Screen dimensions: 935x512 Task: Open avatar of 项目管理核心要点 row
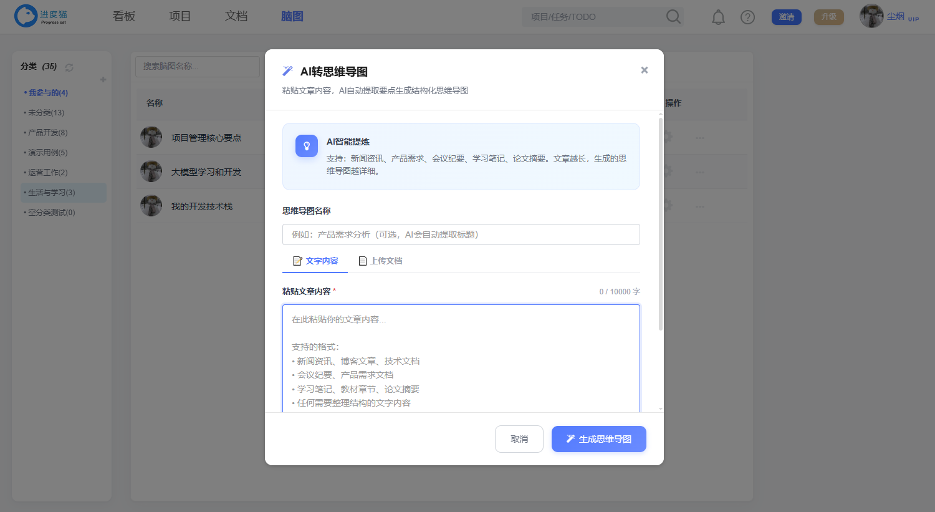151,137
